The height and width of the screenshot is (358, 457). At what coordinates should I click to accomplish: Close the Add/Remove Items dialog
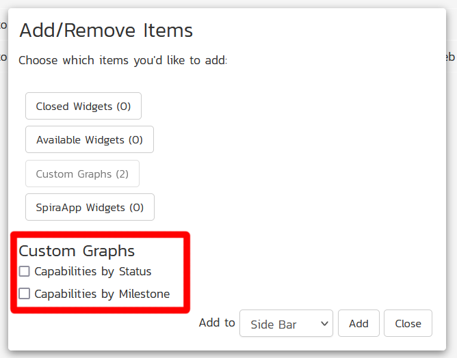click(x=408, y=323)
